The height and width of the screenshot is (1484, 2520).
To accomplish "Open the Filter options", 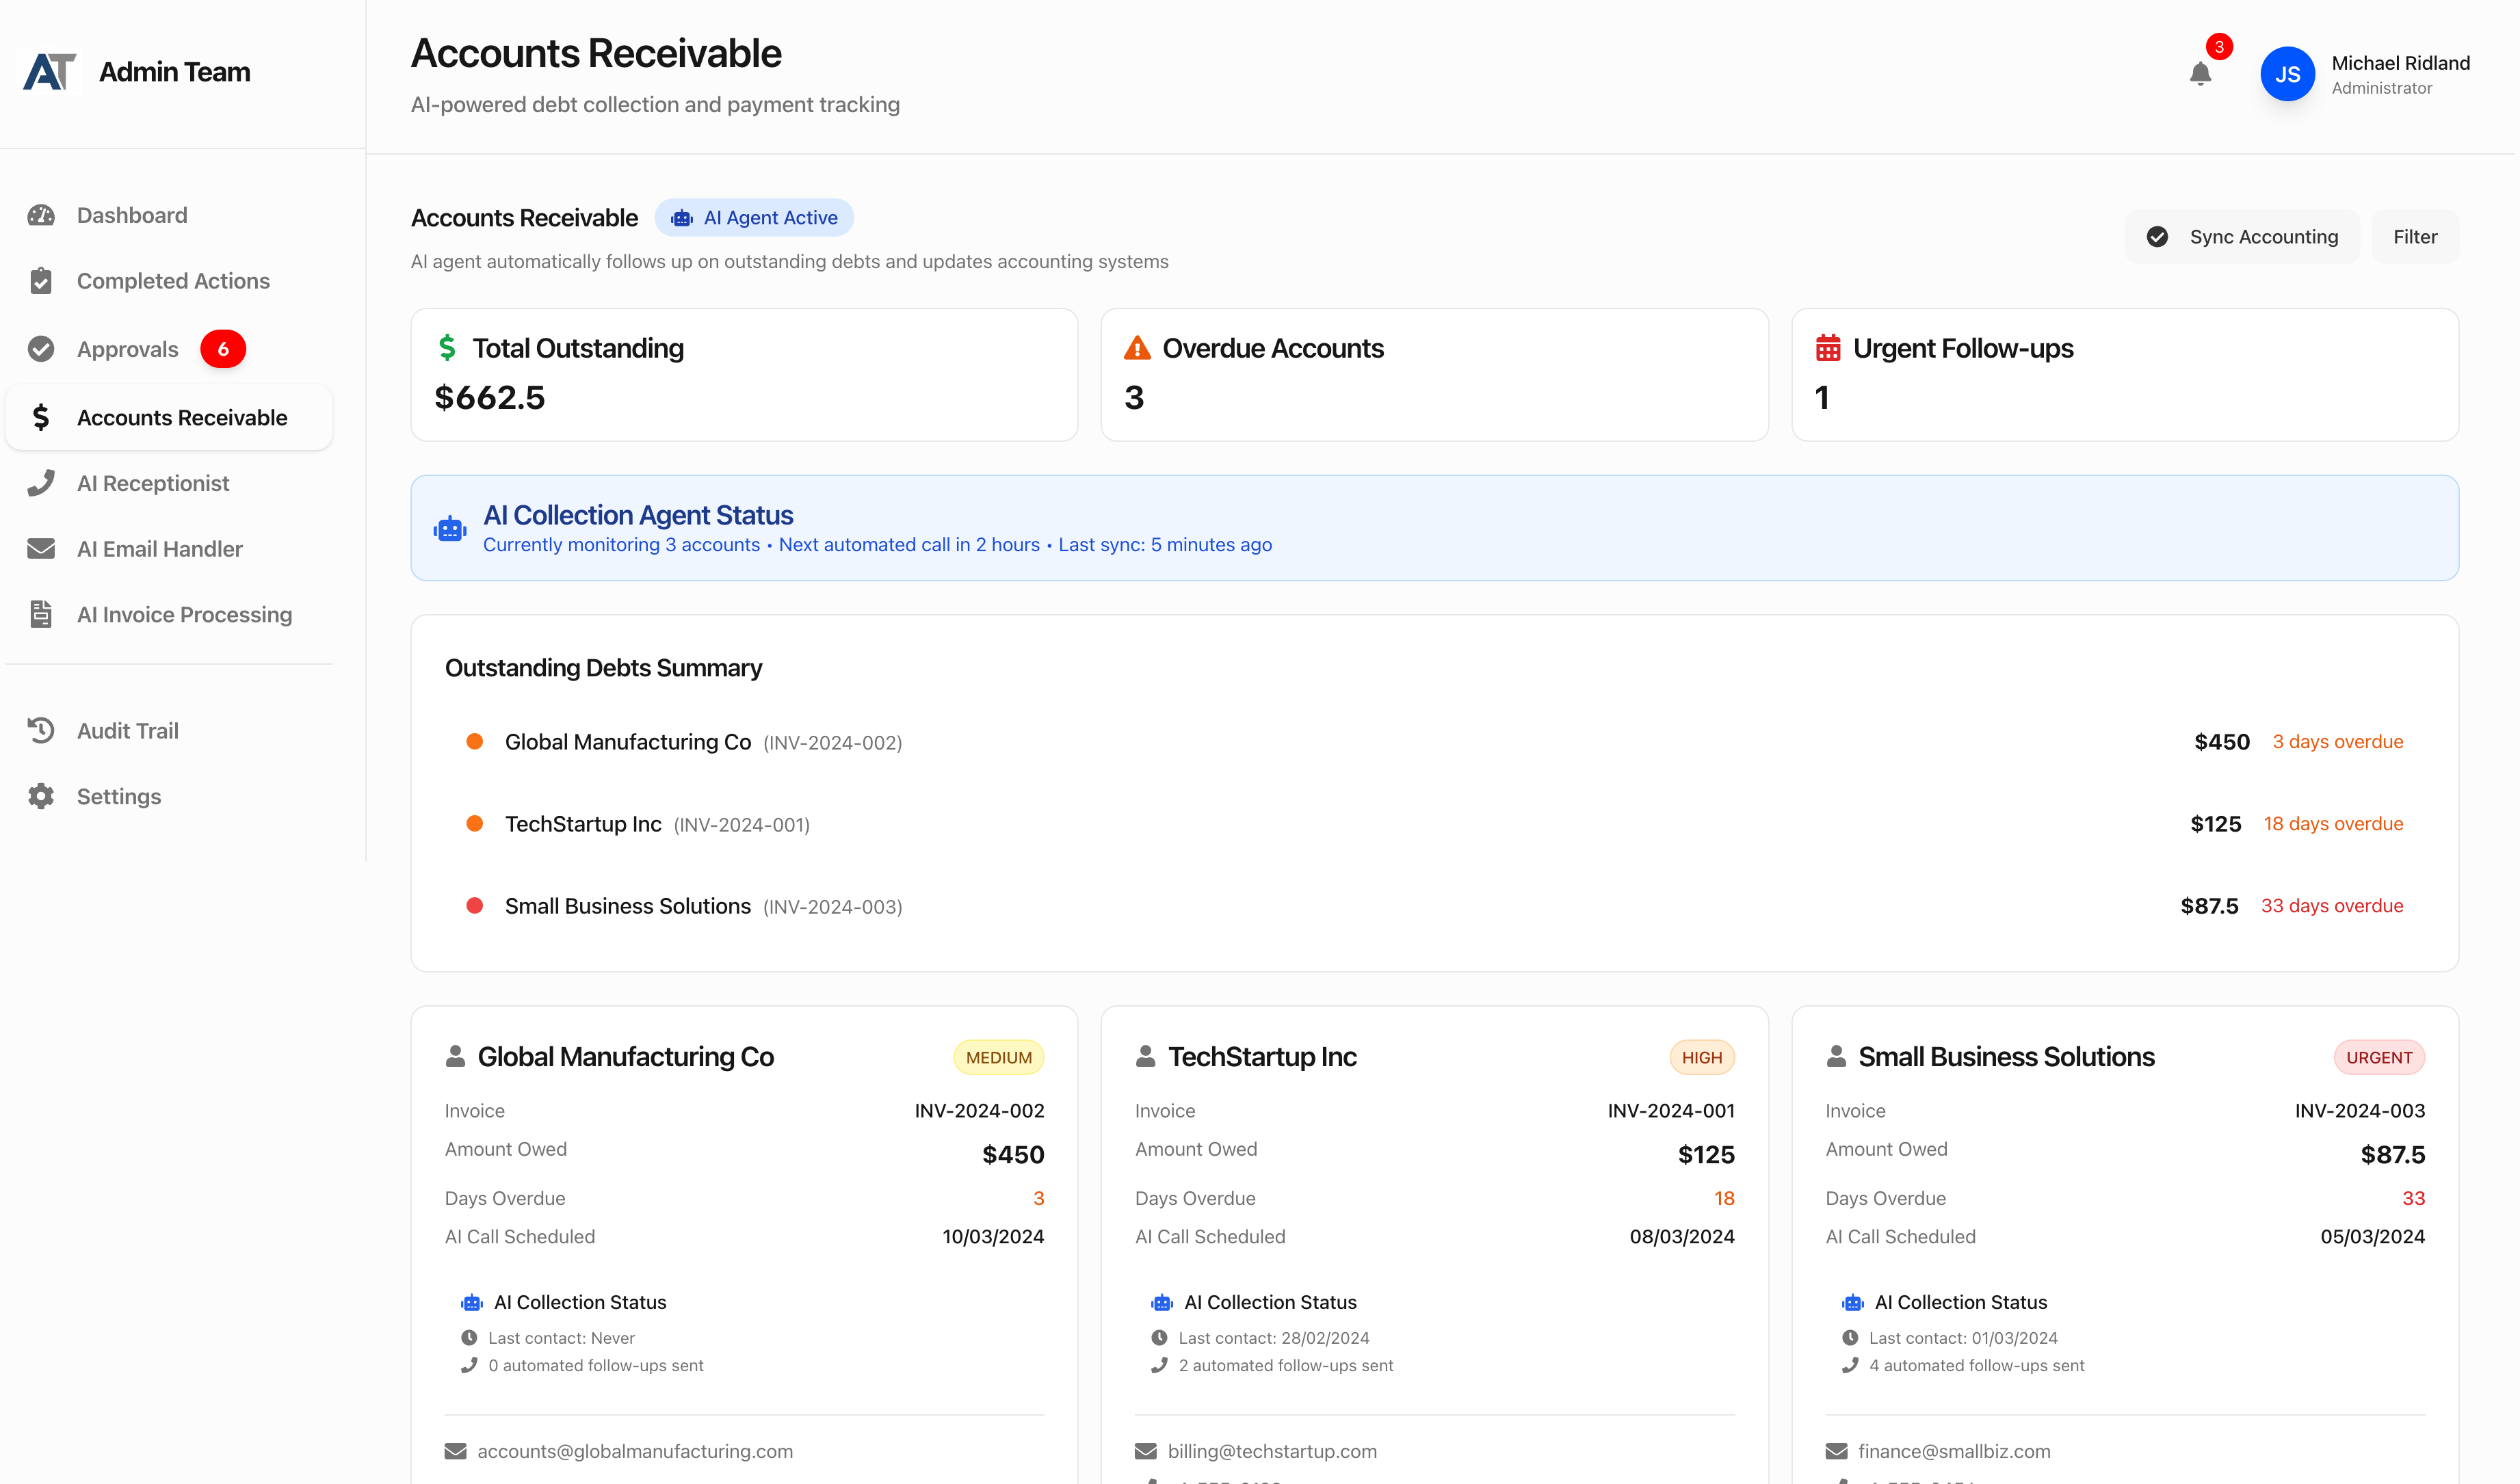I will coord(2414,236).
